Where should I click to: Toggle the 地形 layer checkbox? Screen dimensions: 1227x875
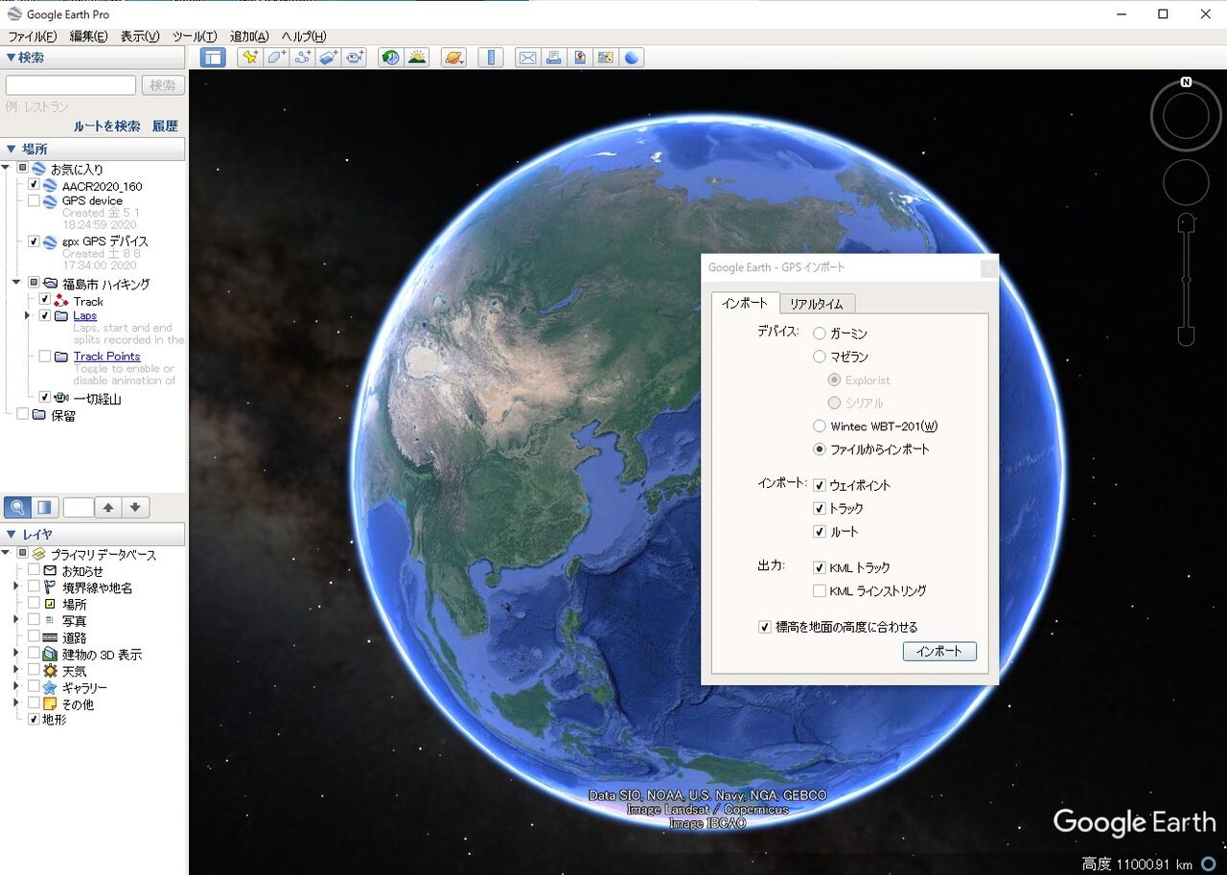[x=34, y=720]
